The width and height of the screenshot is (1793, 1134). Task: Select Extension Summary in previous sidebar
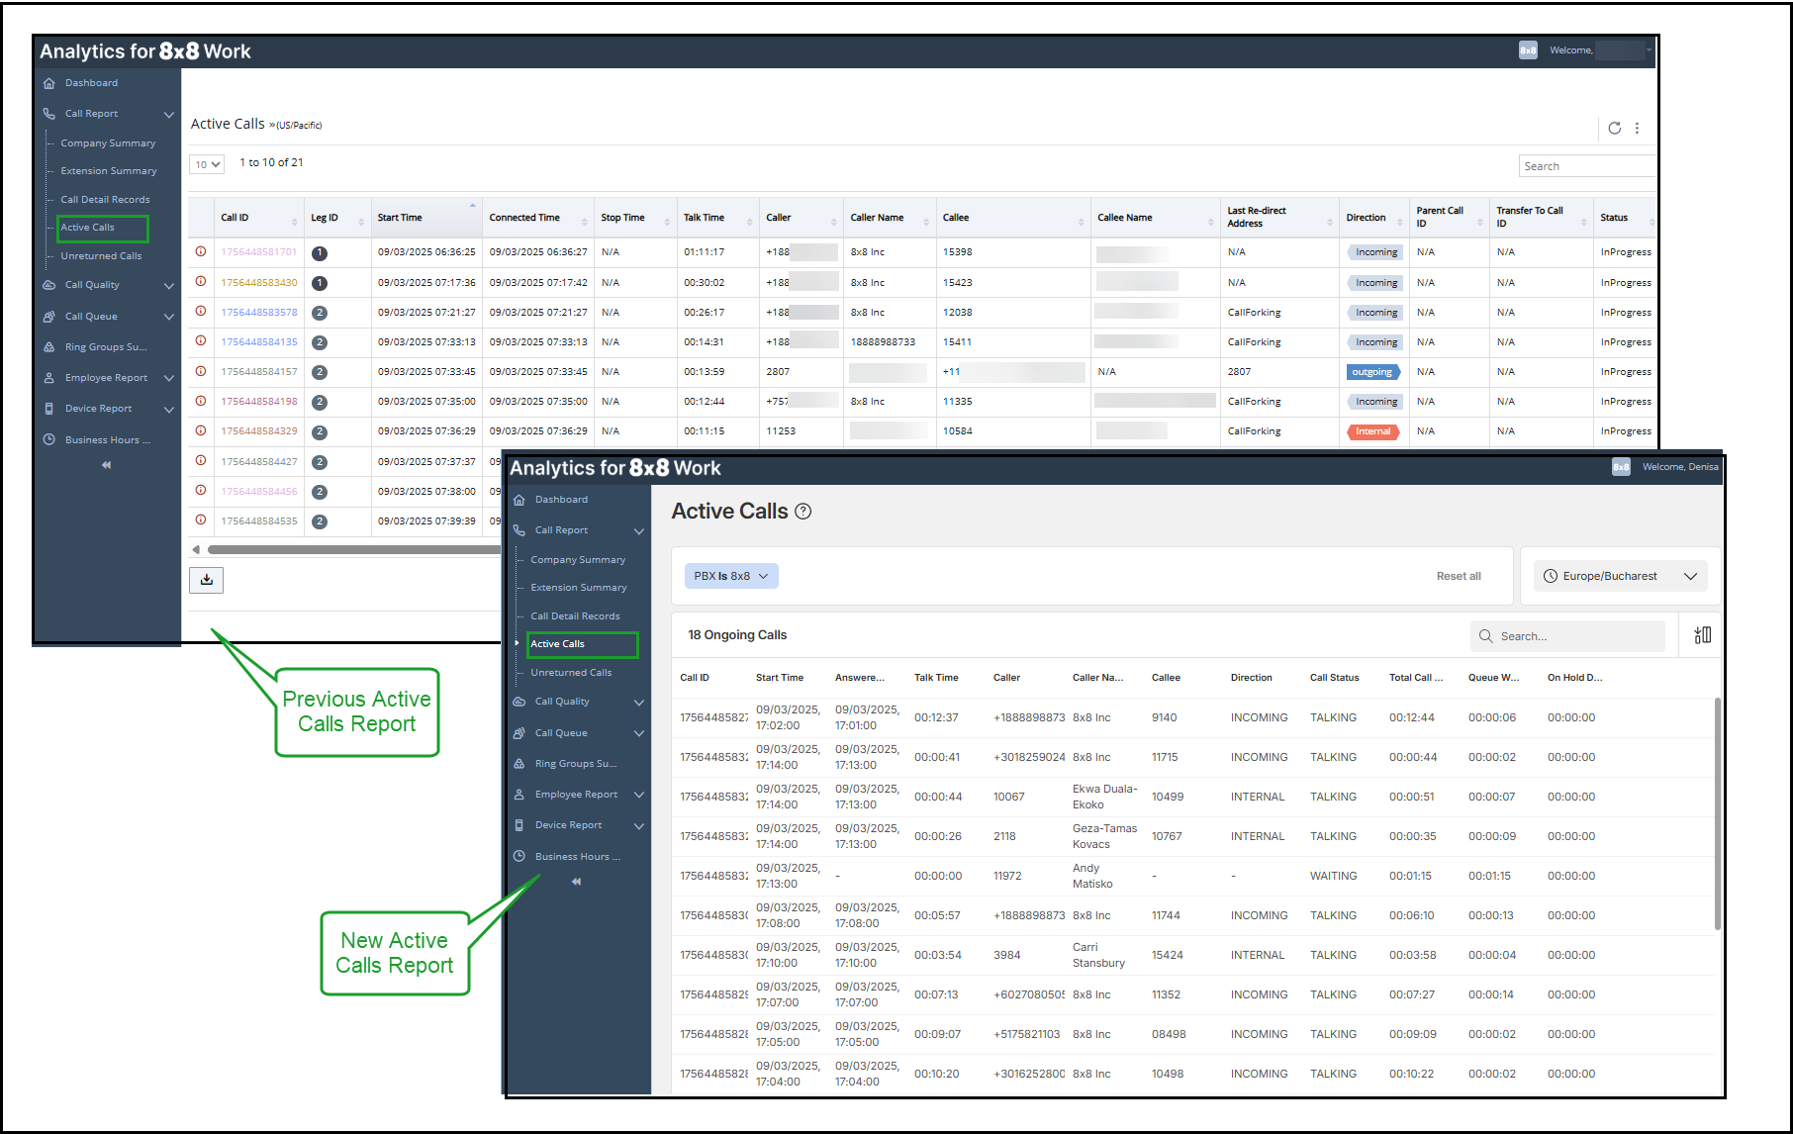pos(109,171)
